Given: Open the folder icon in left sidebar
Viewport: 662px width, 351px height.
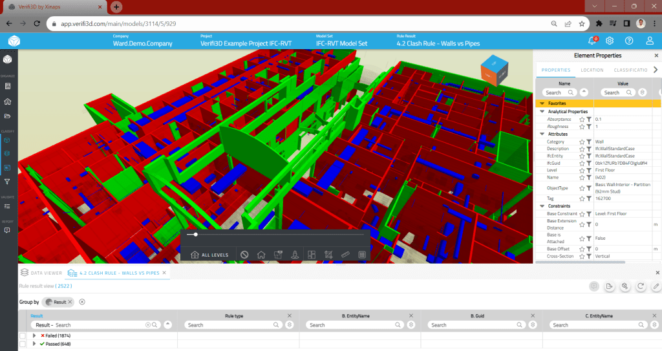Looking at the screenshot, I should (x=8, y=116).
